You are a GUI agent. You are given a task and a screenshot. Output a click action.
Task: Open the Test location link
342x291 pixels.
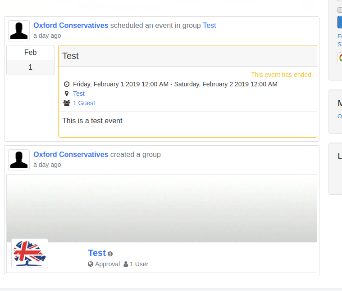point(79,94)
